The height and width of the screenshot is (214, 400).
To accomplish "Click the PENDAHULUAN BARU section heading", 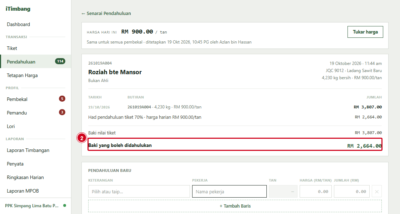I will point(110,170).
